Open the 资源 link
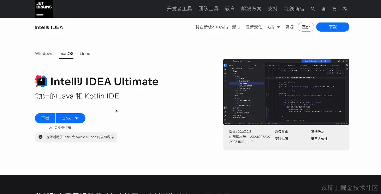 tap(290, 27)
